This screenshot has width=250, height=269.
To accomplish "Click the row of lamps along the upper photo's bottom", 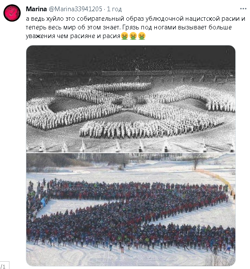I will [131, 146].
